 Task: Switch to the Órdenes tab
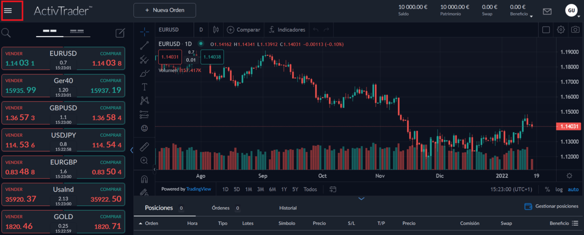220,208
